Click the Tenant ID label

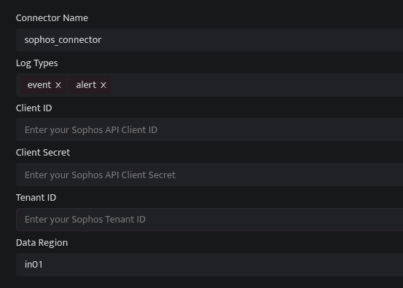pyautogui.click(x=36, y=198)
